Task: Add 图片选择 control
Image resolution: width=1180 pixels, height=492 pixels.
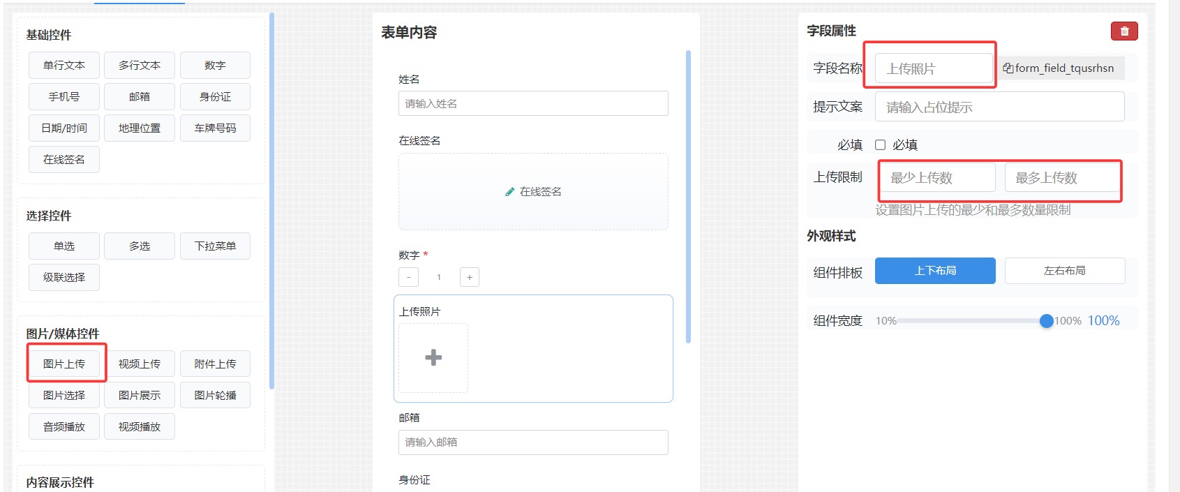Action: coord(64,395)
